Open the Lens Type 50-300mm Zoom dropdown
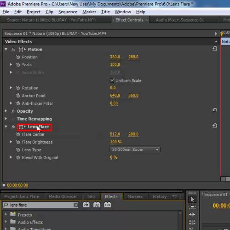The image size is (230, 230). [x=135, y=149]
